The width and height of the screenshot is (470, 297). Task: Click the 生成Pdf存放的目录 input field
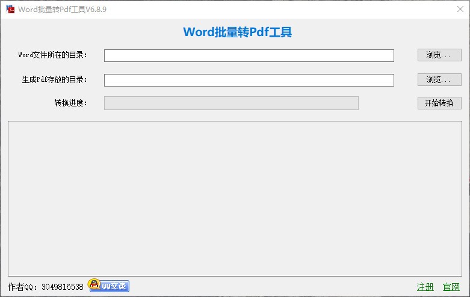pos(249,80)
